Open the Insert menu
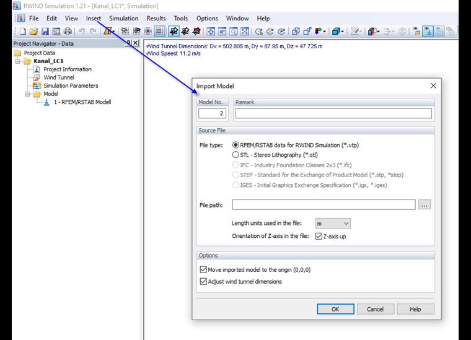Viewport: 471px width, 340px height. 94,19
